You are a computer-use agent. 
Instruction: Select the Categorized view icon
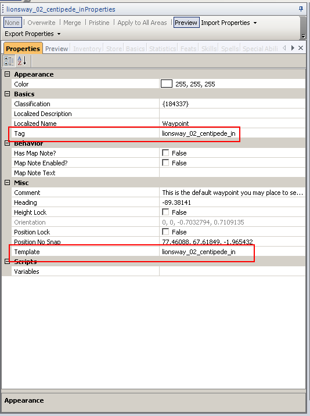click(x=9, y=61)
